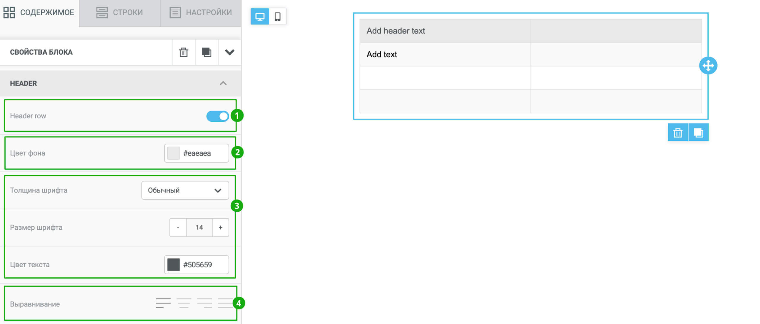Switch to the СТРОКИ tab

119,12
